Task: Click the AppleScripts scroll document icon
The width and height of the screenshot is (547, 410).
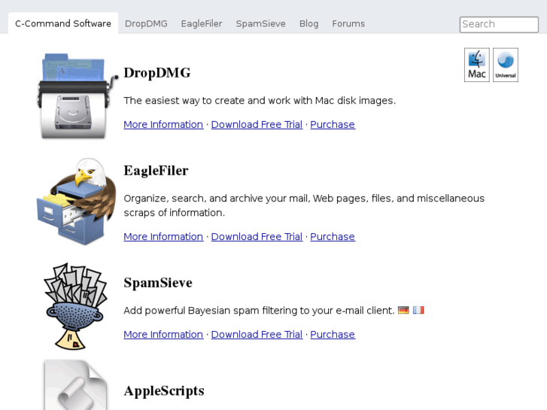Action: 75,385
